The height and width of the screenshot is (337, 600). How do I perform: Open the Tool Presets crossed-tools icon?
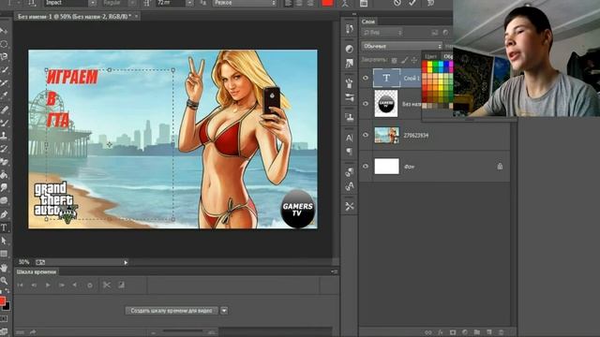(349, 206)
